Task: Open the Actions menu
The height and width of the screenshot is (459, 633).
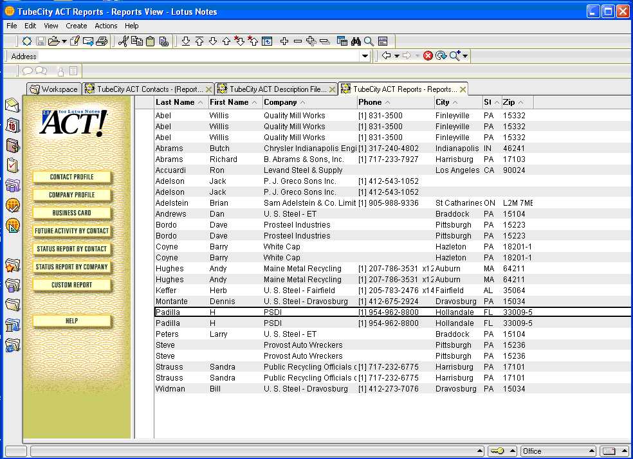Action: pos(106,26)
